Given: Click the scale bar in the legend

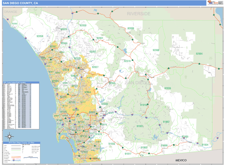Looking at the screenshot, I should pos(31,158).
